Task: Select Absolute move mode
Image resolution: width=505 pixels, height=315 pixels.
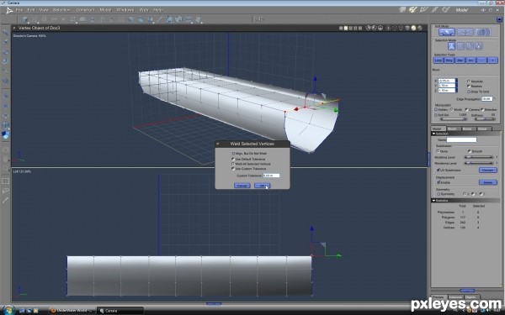Action: click(469, 81)
